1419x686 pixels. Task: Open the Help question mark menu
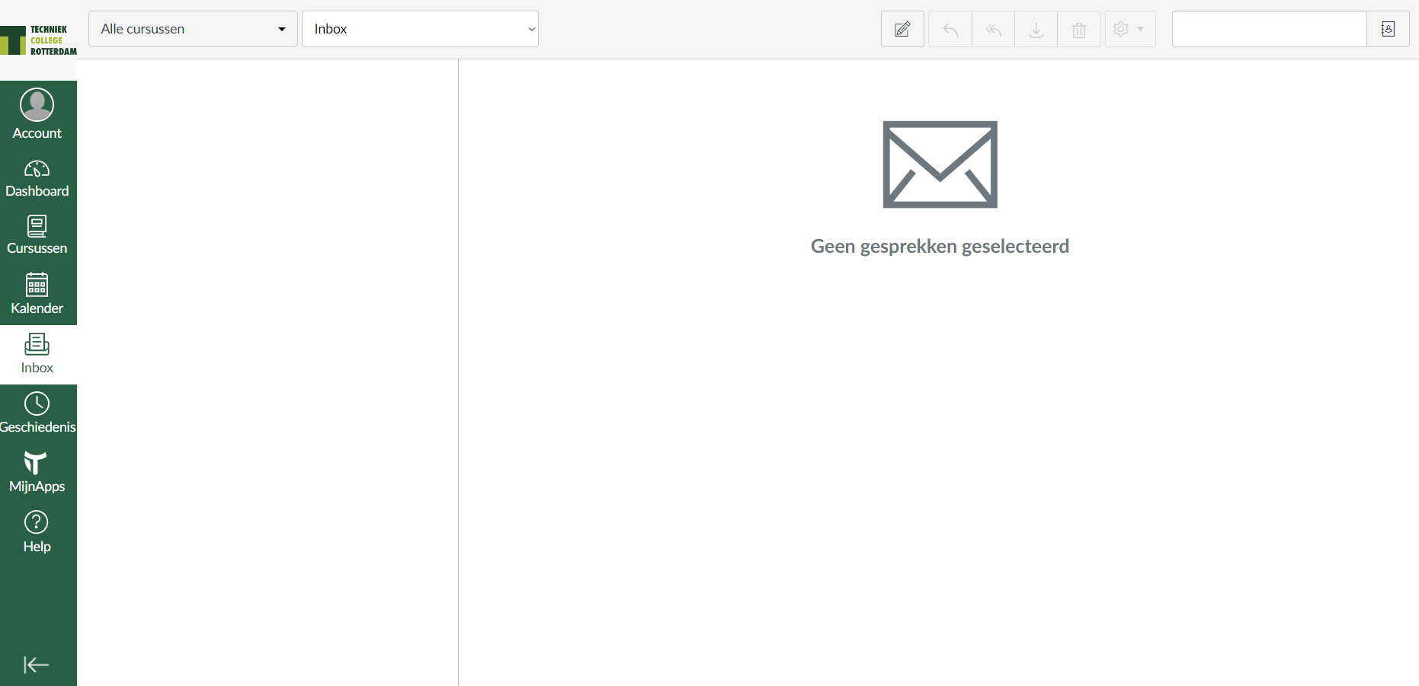click(x=37, y=532)
